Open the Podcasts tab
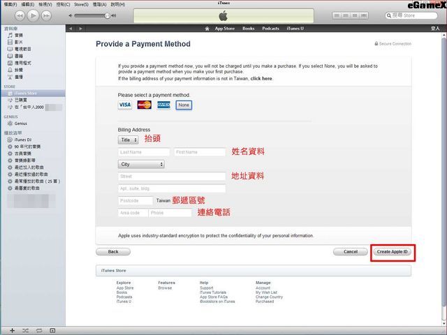Image resolution: width=447 pixels, height=335 pixels. pos(270,29)
